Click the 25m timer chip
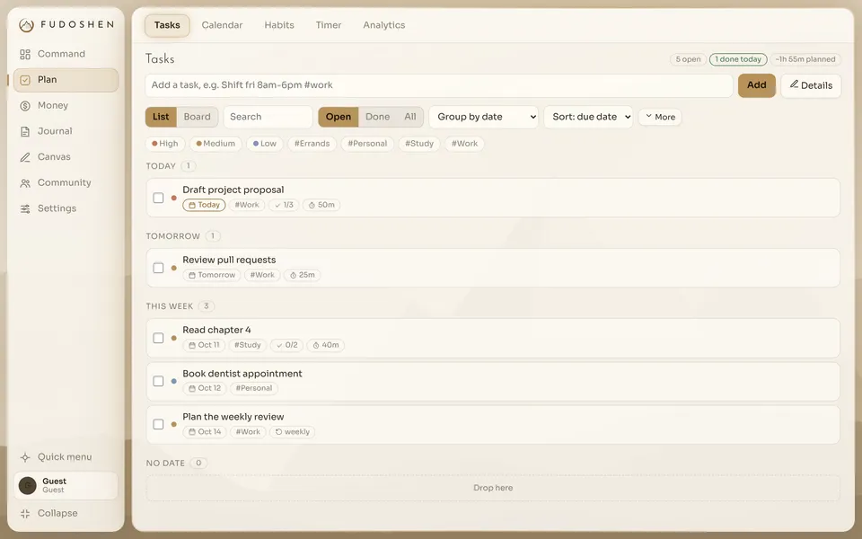This screenshot has width=862, height=539. 303,275
